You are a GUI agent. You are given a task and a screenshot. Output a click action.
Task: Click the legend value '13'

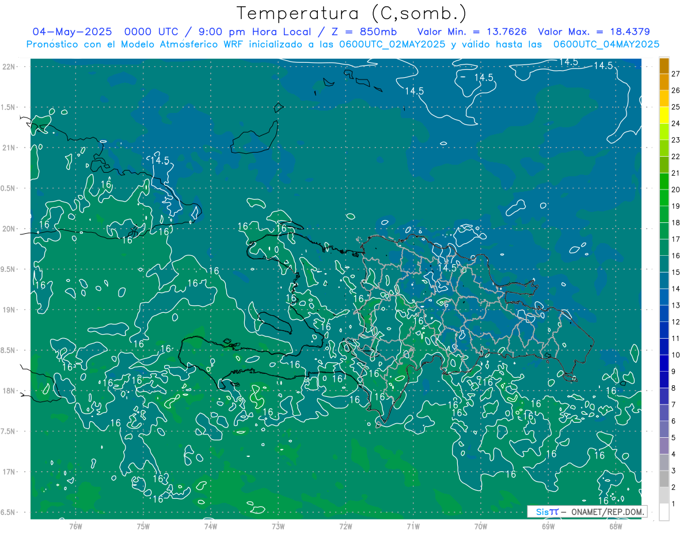(676, 305)
